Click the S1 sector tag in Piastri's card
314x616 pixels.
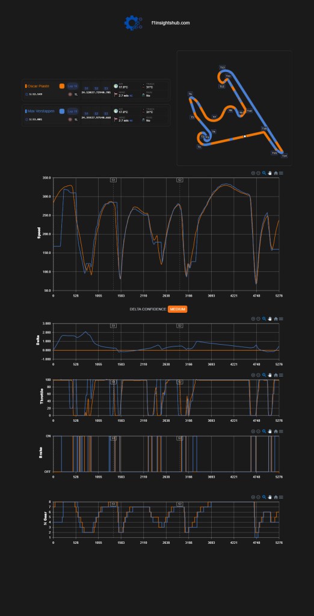click(87, 88)
